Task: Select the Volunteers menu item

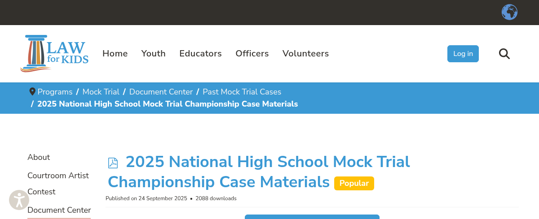Action: (305, 54)
